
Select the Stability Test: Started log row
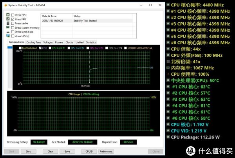tap(87, 21)
